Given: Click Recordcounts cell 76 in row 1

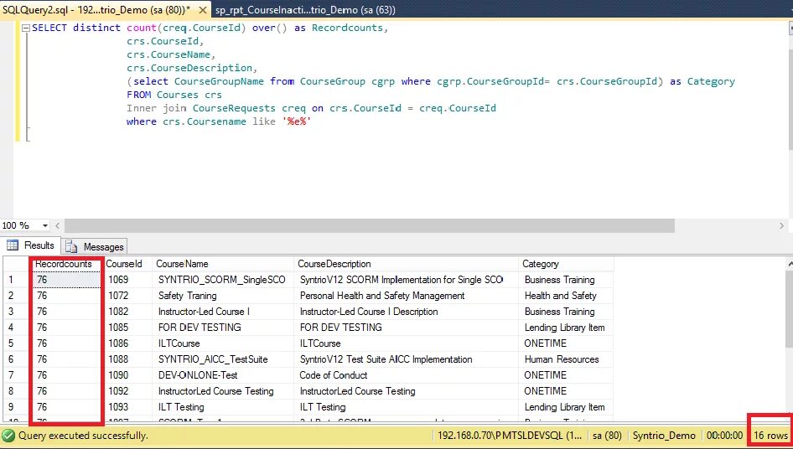Looking at the screenshot, I should (67, 280).
